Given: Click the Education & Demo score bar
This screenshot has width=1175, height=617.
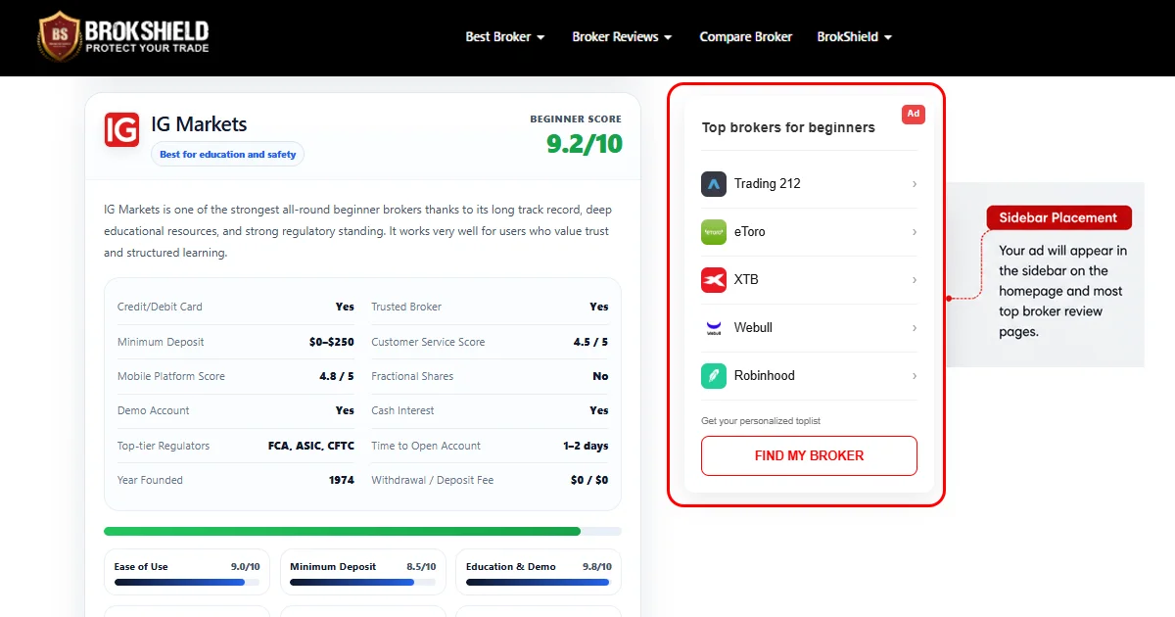Looking at the screenshot, I should point(539,582).
